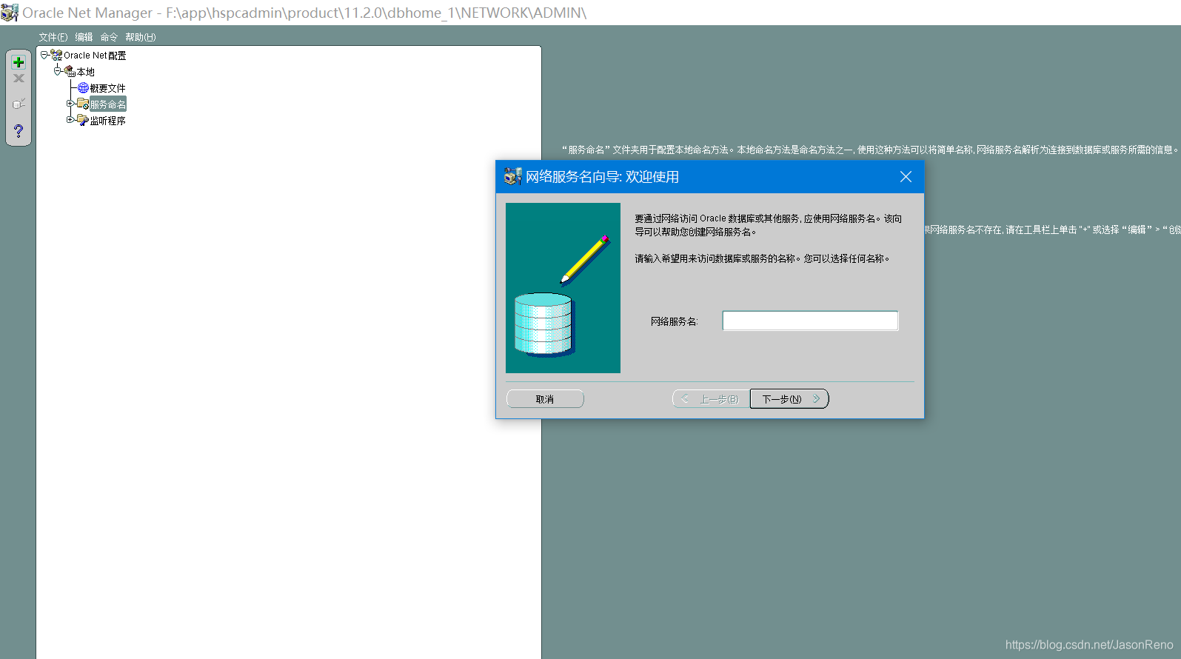The width and height of the screenshot is (1181, 659).
Task: Click the Oracle Net 配置 root node icon
Action: tap(56, 55)
